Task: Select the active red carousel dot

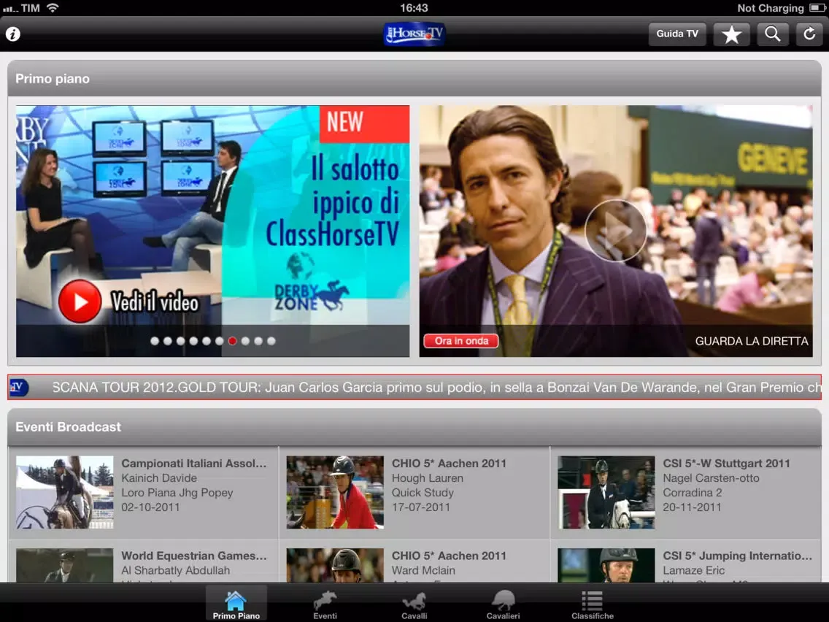Action: [232, 341]
